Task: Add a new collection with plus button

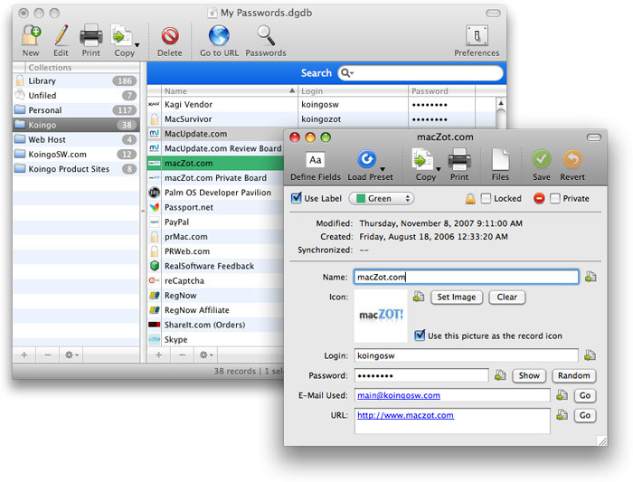Action: [24, 354]
